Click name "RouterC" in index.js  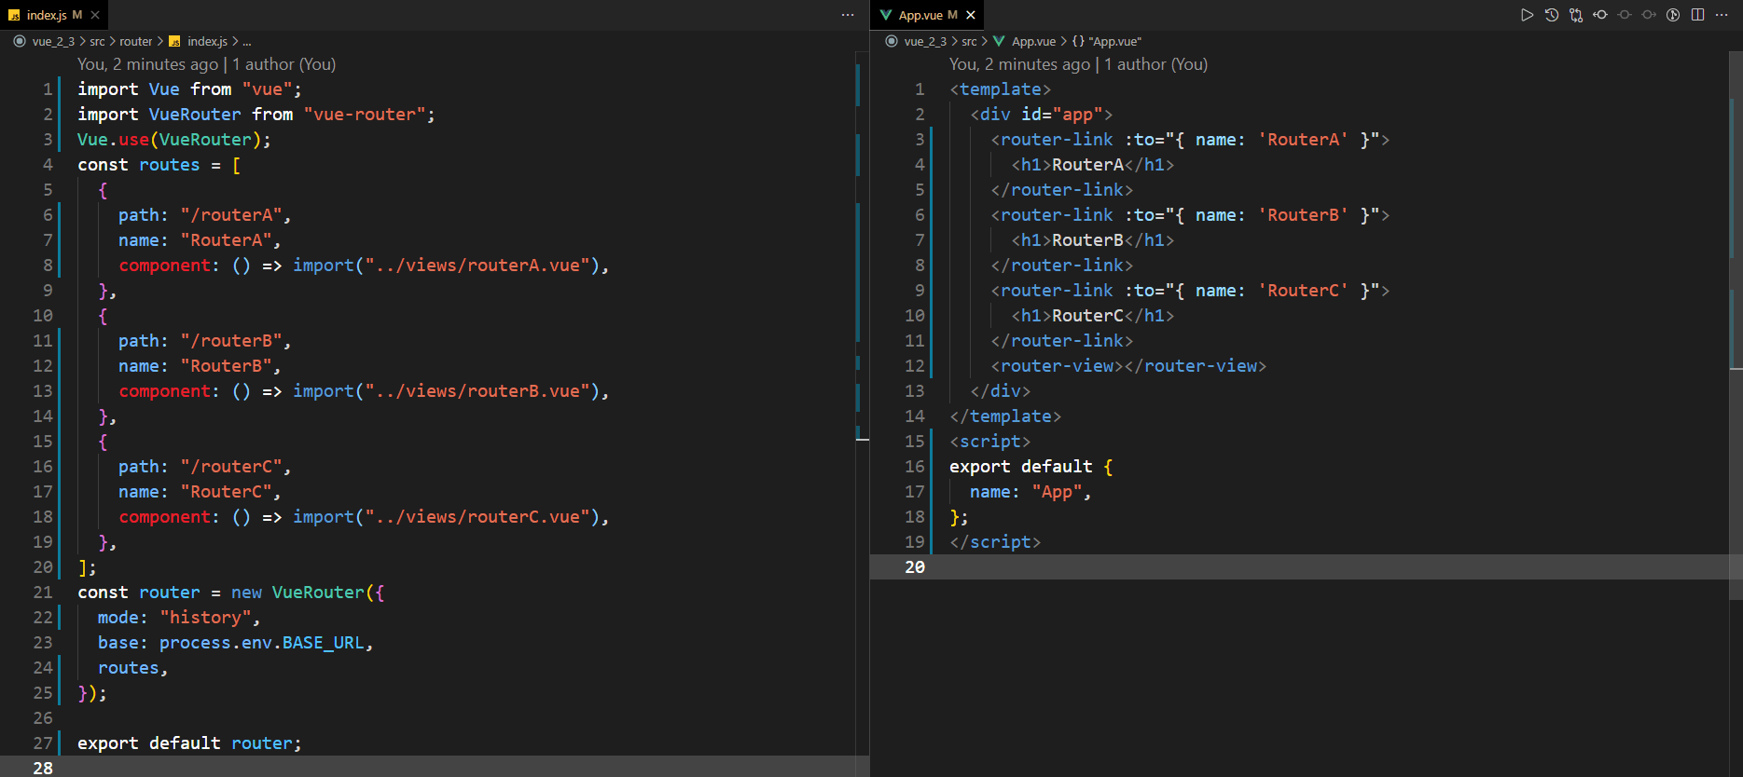pos(226,492)
